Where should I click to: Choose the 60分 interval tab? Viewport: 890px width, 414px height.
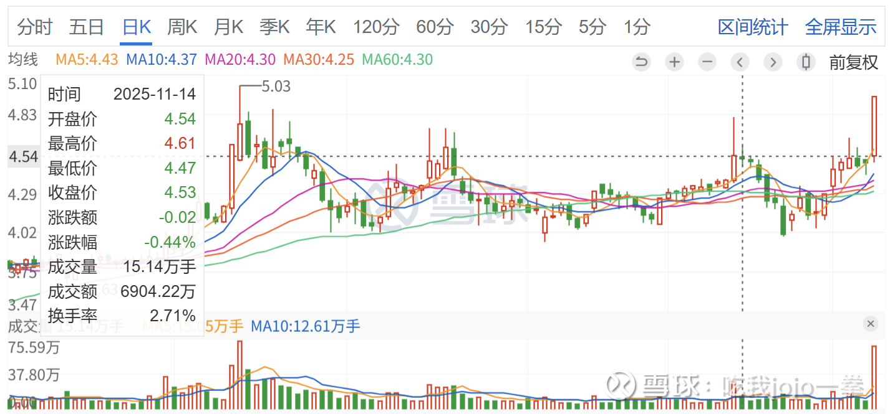pos(435,27)
